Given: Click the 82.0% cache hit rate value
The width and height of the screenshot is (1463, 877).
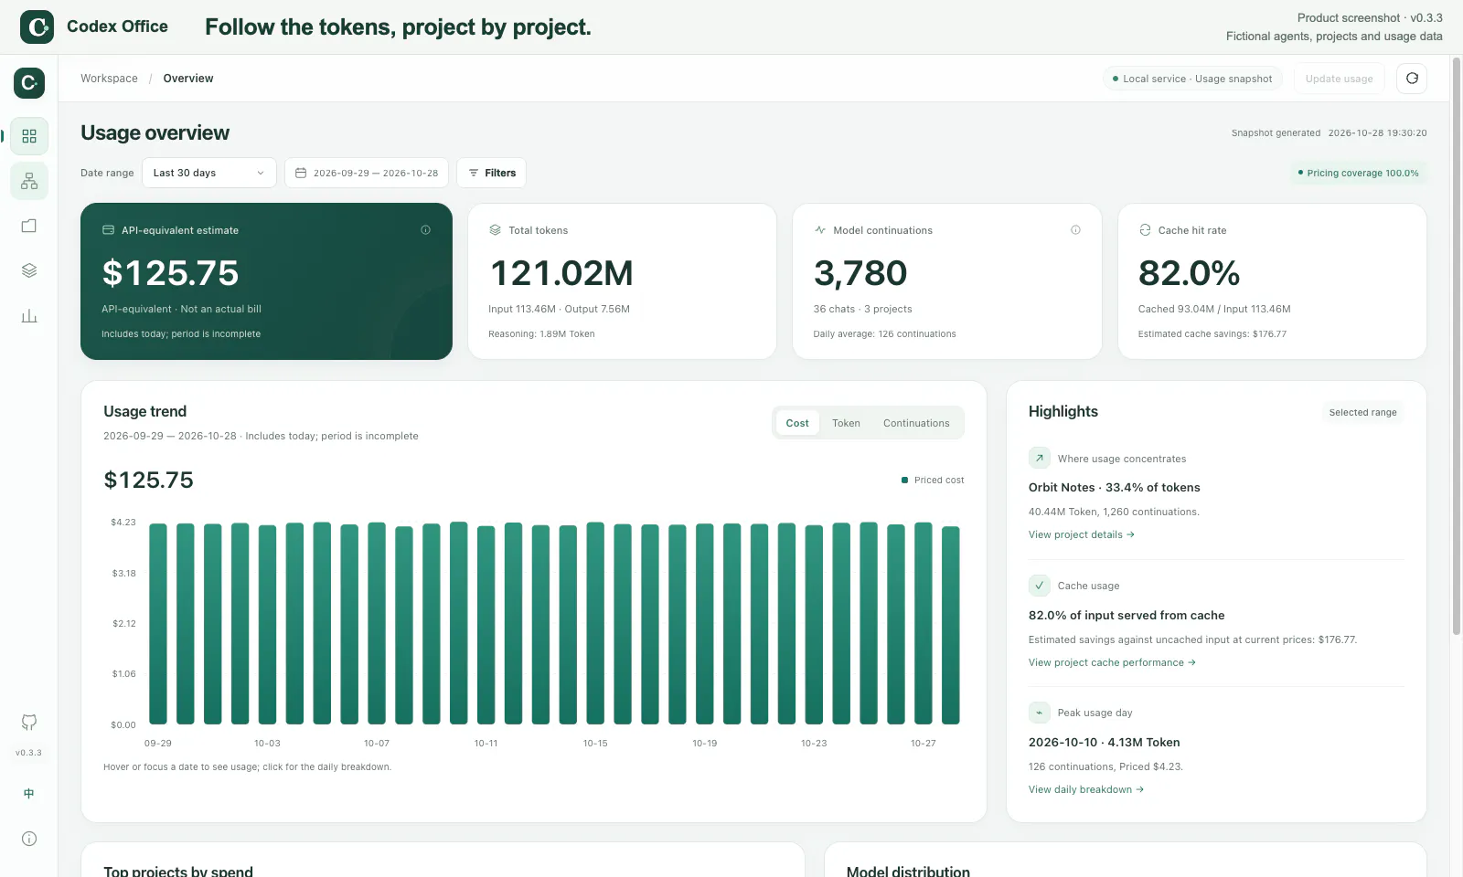Looking at the screenshot, I should [x=1189, y=273].
